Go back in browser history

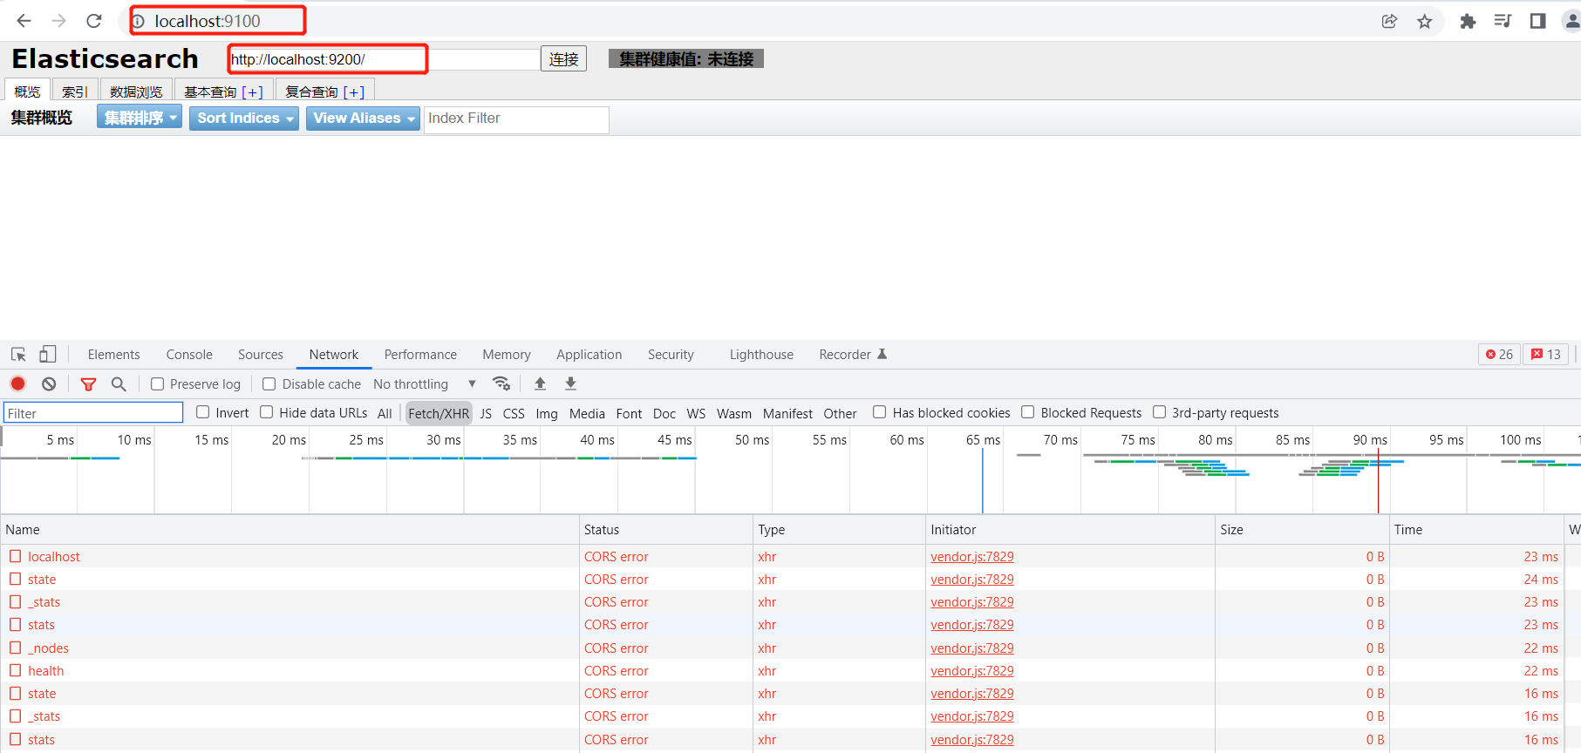[24, 21]
